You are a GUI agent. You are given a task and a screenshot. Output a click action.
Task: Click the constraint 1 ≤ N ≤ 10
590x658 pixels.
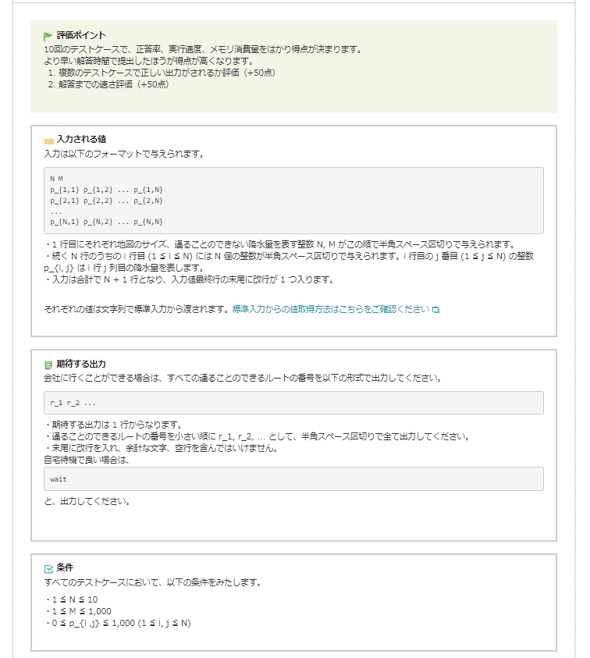72,599
